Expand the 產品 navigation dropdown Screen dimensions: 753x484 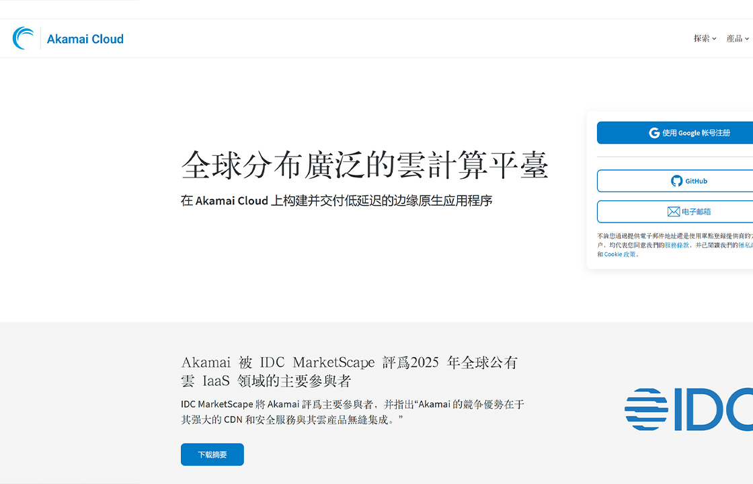coord(738,38)
